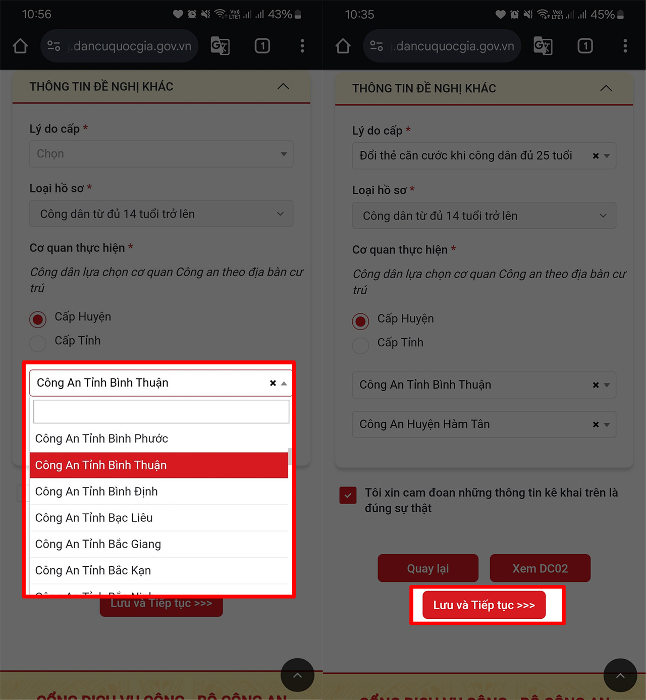Select right Cấp Tỉnh radio button

pyautogui.click(x=360, y=345)
